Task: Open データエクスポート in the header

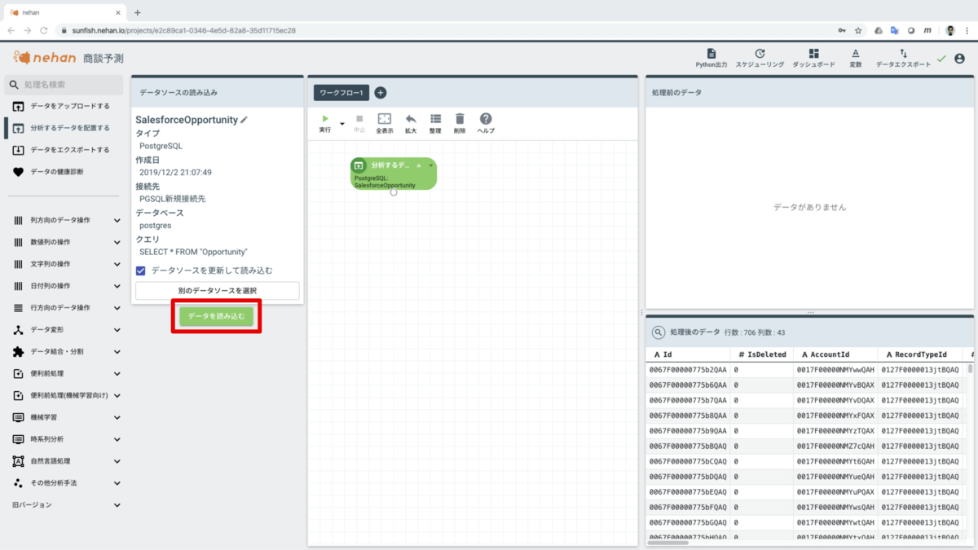Action: coord(903,58)
